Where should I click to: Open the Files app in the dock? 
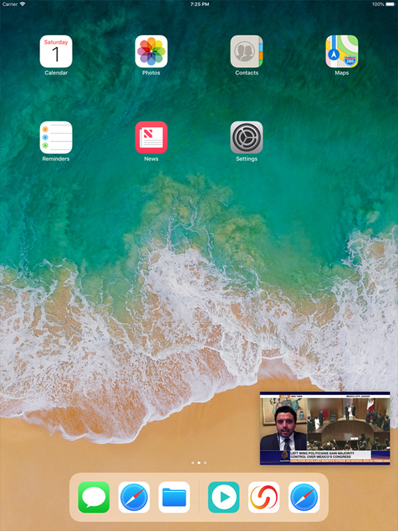pos(174,497)
